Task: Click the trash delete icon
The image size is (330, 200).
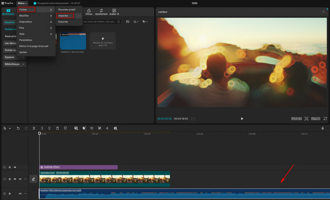Action: 58,128
